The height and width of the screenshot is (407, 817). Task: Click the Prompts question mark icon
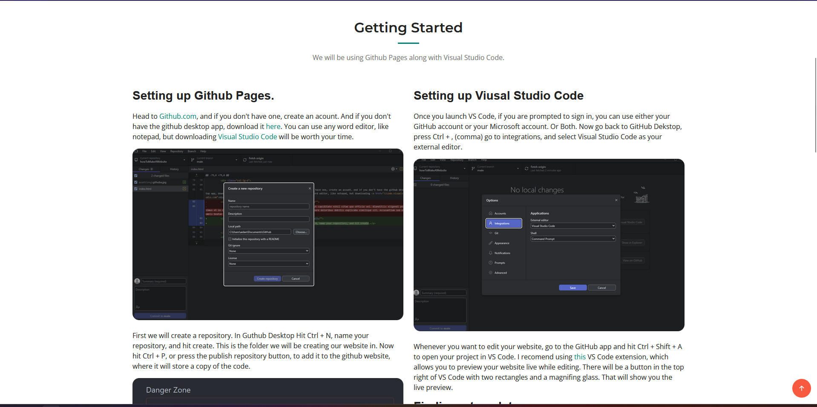click(491, 263)
